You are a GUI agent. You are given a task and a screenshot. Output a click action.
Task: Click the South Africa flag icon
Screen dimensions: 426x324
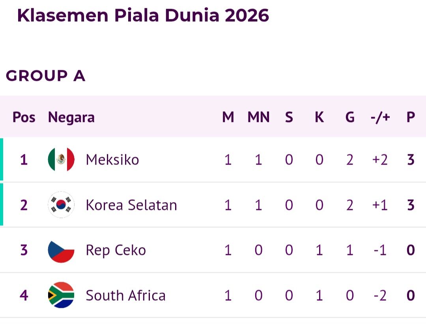click(61, 295)
